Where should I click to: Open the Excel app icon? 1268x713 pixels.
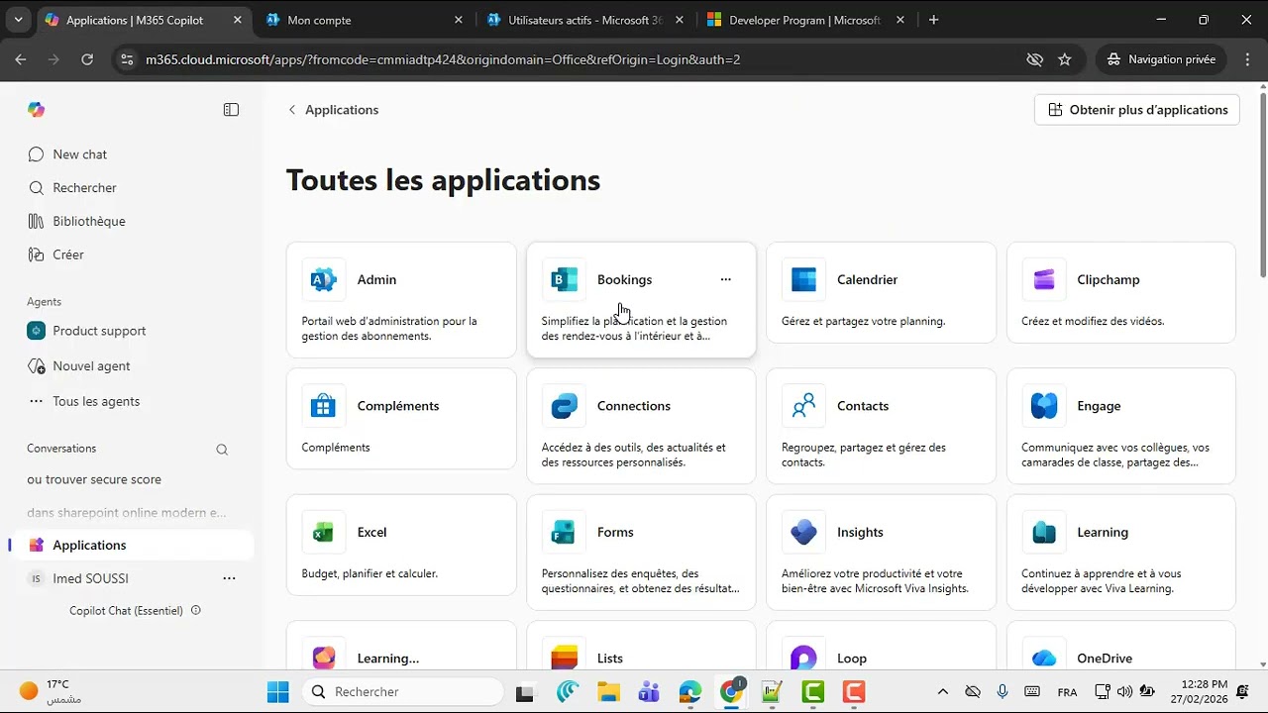(323, 532)
